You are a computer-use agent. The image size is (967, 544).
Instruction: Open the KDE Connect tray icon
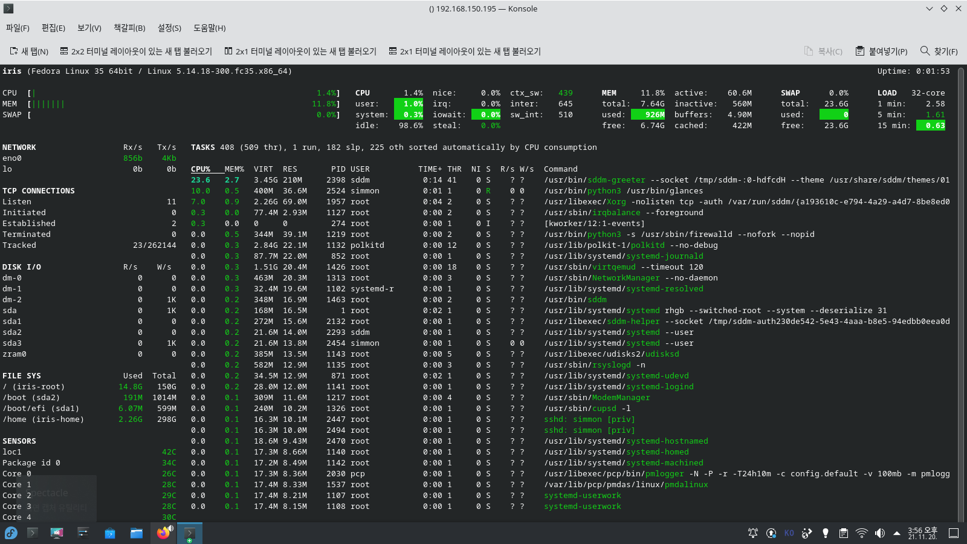coord(807,533)
